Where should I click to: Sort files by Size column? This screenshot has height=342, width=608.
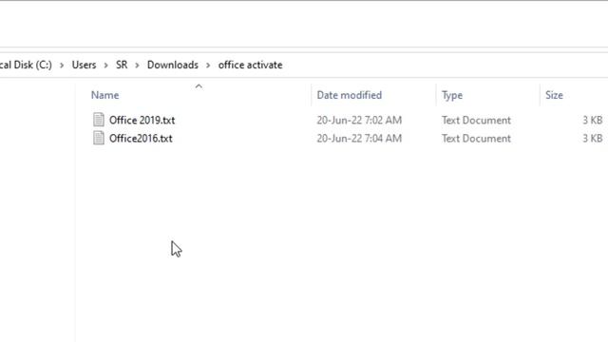click(554, 95)
